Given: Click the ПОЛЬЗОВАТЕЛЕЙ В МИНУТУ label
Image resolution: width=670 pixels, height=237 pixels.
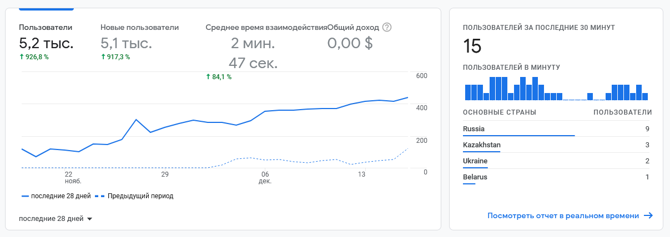Looking at the screenshot, I should 511,67.
